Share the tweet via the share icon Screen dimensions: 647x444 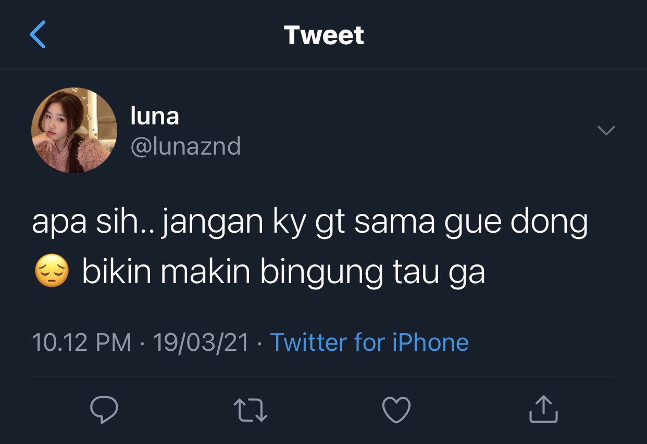pos(543,409)
